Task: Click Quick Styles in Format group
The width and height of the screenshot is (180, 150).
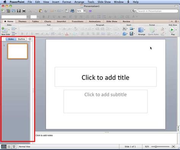Action: (x=153, y=31)
